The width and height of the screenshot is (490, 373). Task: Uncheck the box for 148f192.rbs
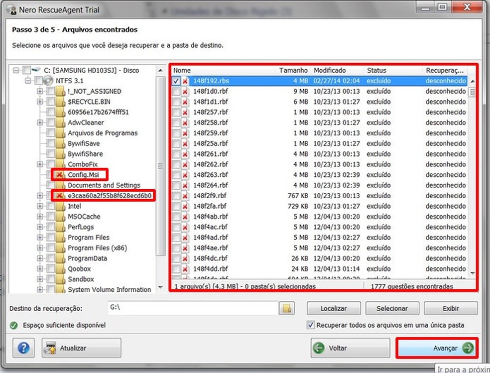pos(176,81)
